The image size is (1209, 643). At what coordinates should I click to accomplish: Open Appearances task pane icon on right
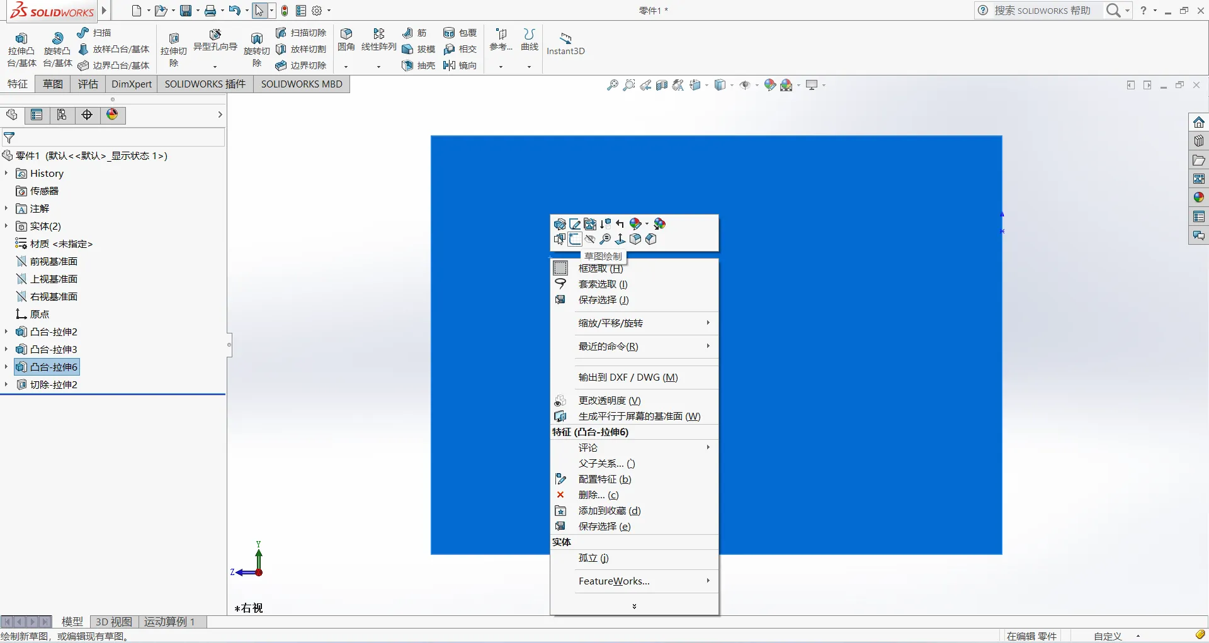tap(1198, 198)
